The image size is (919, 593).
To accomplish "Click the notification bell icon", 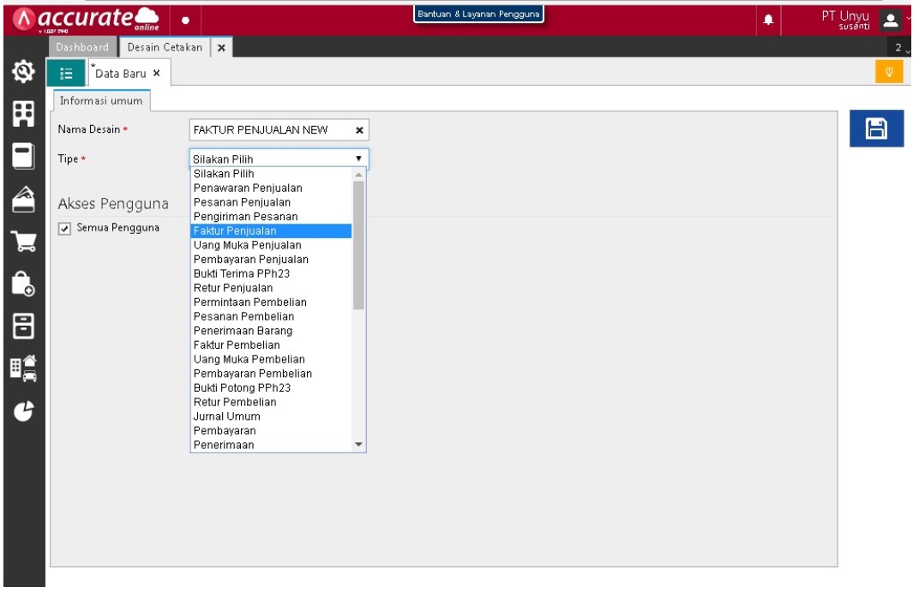I will (768, 18).
